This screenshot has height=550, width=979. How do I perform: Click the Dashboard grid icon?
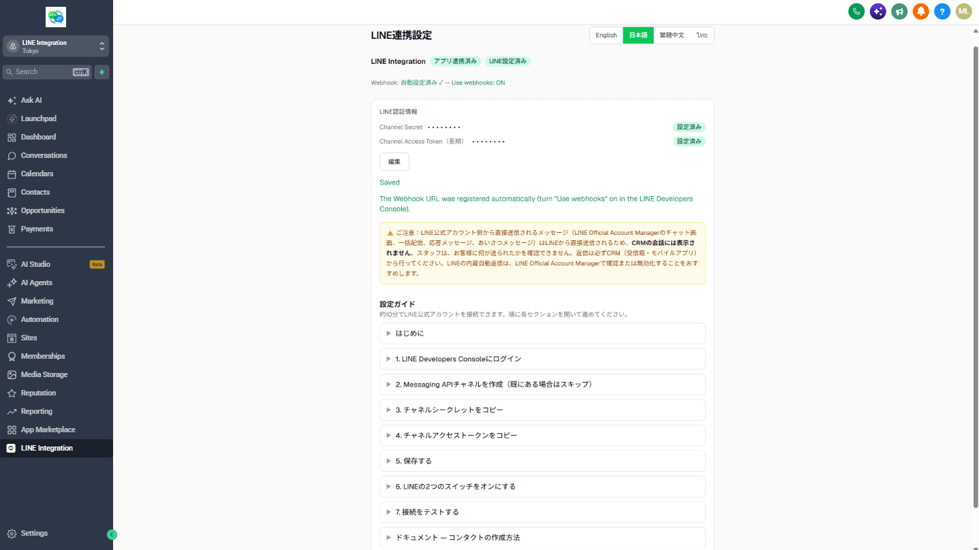tap(12, 137)
